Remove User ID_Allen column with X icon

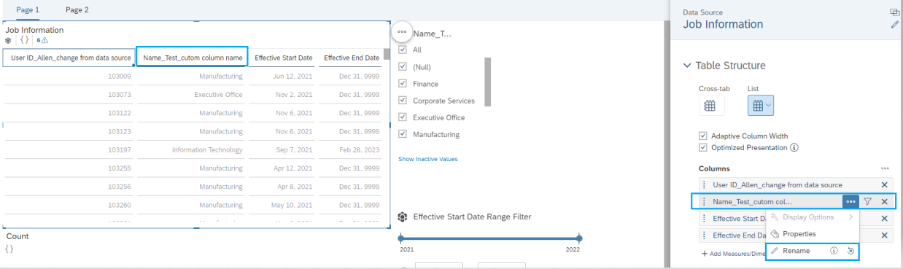(884, 185)
